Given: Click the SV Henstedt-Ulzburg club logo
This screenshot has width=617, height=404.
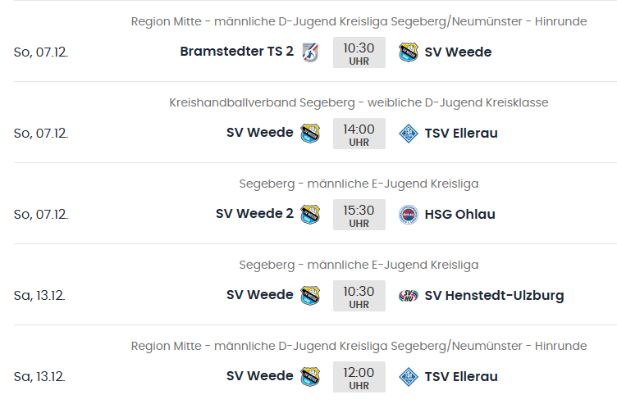Looking at the screenshot, I should point(408,296).
